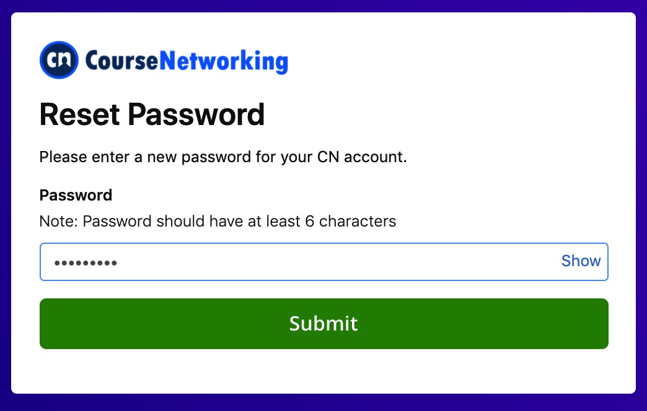Submit the new password
Screen dimensions: 647x411
[324, 324]
